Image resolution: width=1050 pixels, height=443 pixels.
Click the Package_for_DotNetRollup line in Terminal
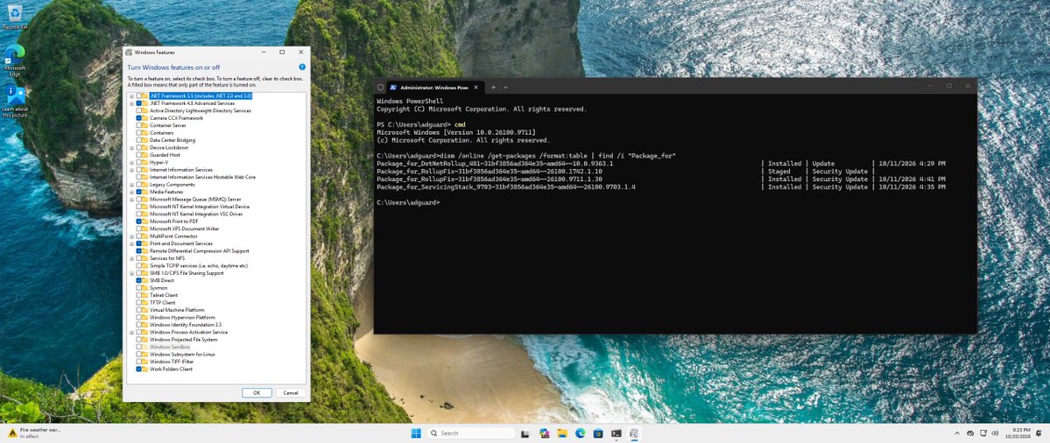[x=495, y=164]
